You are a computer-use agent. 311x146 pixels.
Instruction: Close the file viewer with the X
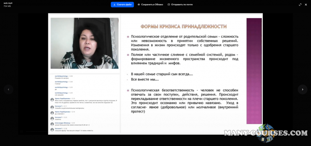pyautogui.click(x=306, y=5)
